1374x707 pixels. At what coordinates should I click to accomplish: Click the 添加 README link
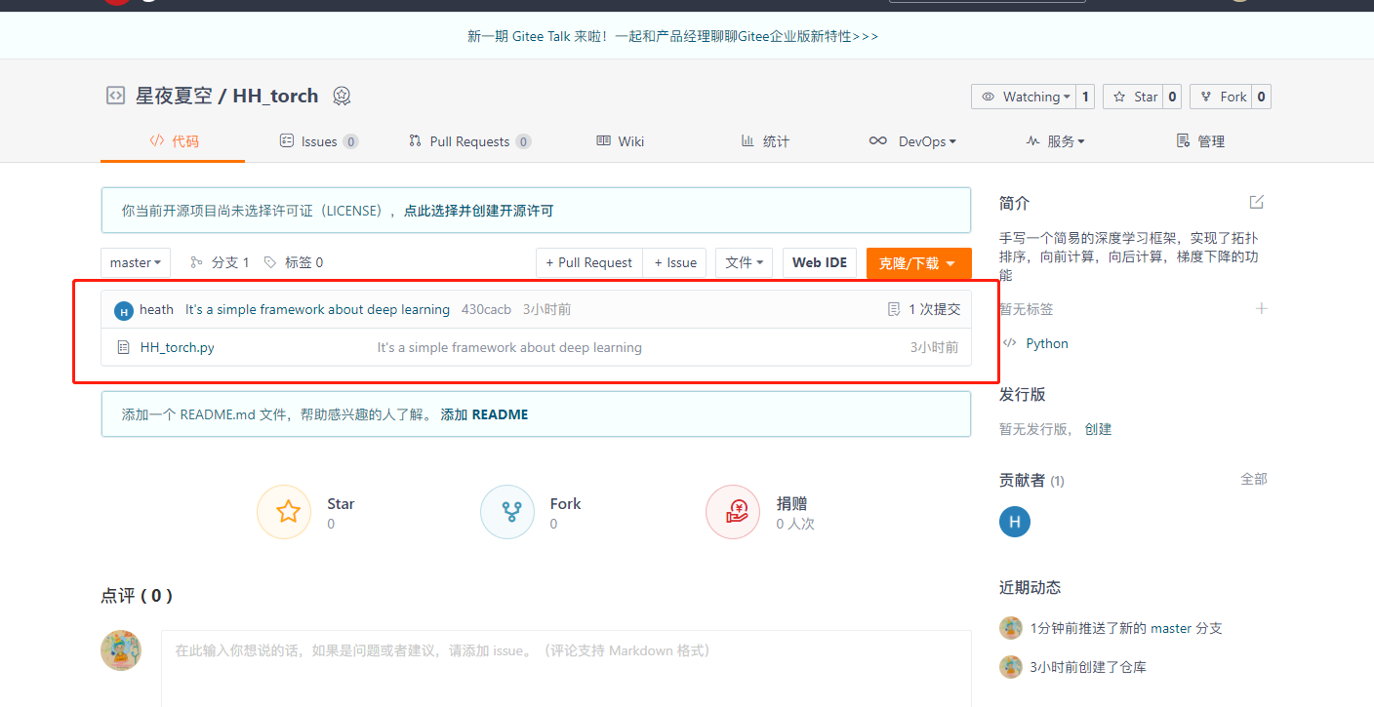pos(484,414)
